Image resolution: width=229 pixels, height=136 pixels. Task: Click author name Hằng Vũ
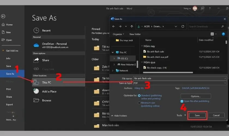[x=139, y=88]
